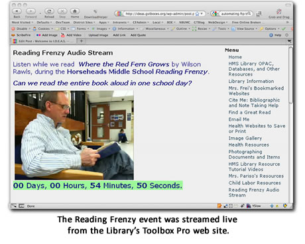Screen dimensions: 305x244
Task: Click the page vertical scrollbar thumb
Action: pyautogui.click(x=290, y=75)
